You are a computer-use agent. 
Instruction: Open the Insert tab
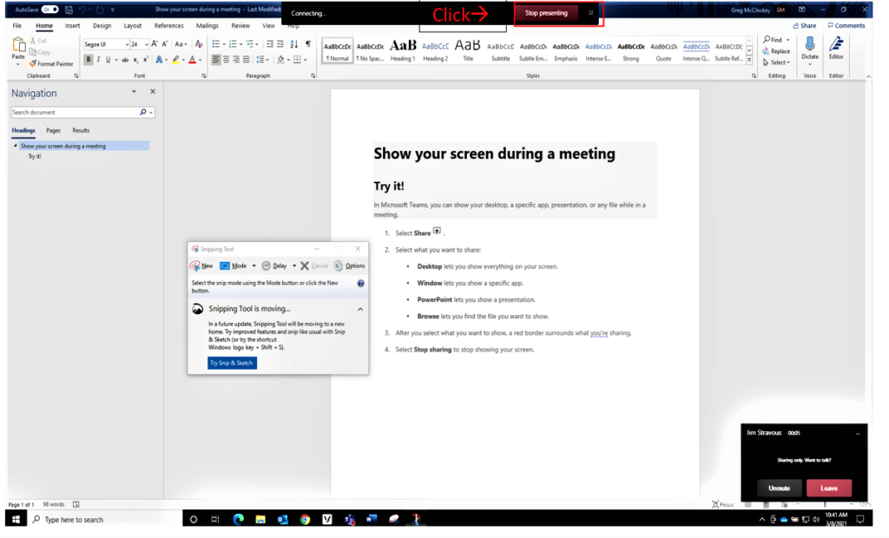72,25
